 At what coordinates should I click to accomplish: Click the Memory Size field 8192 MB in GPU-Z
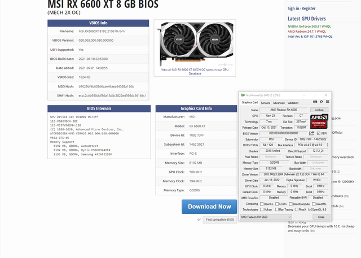pos(271,168)
